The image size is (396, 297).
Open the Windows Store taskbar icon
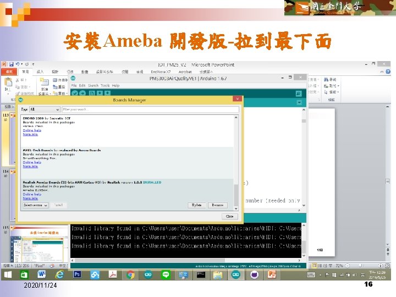point(24,274)
